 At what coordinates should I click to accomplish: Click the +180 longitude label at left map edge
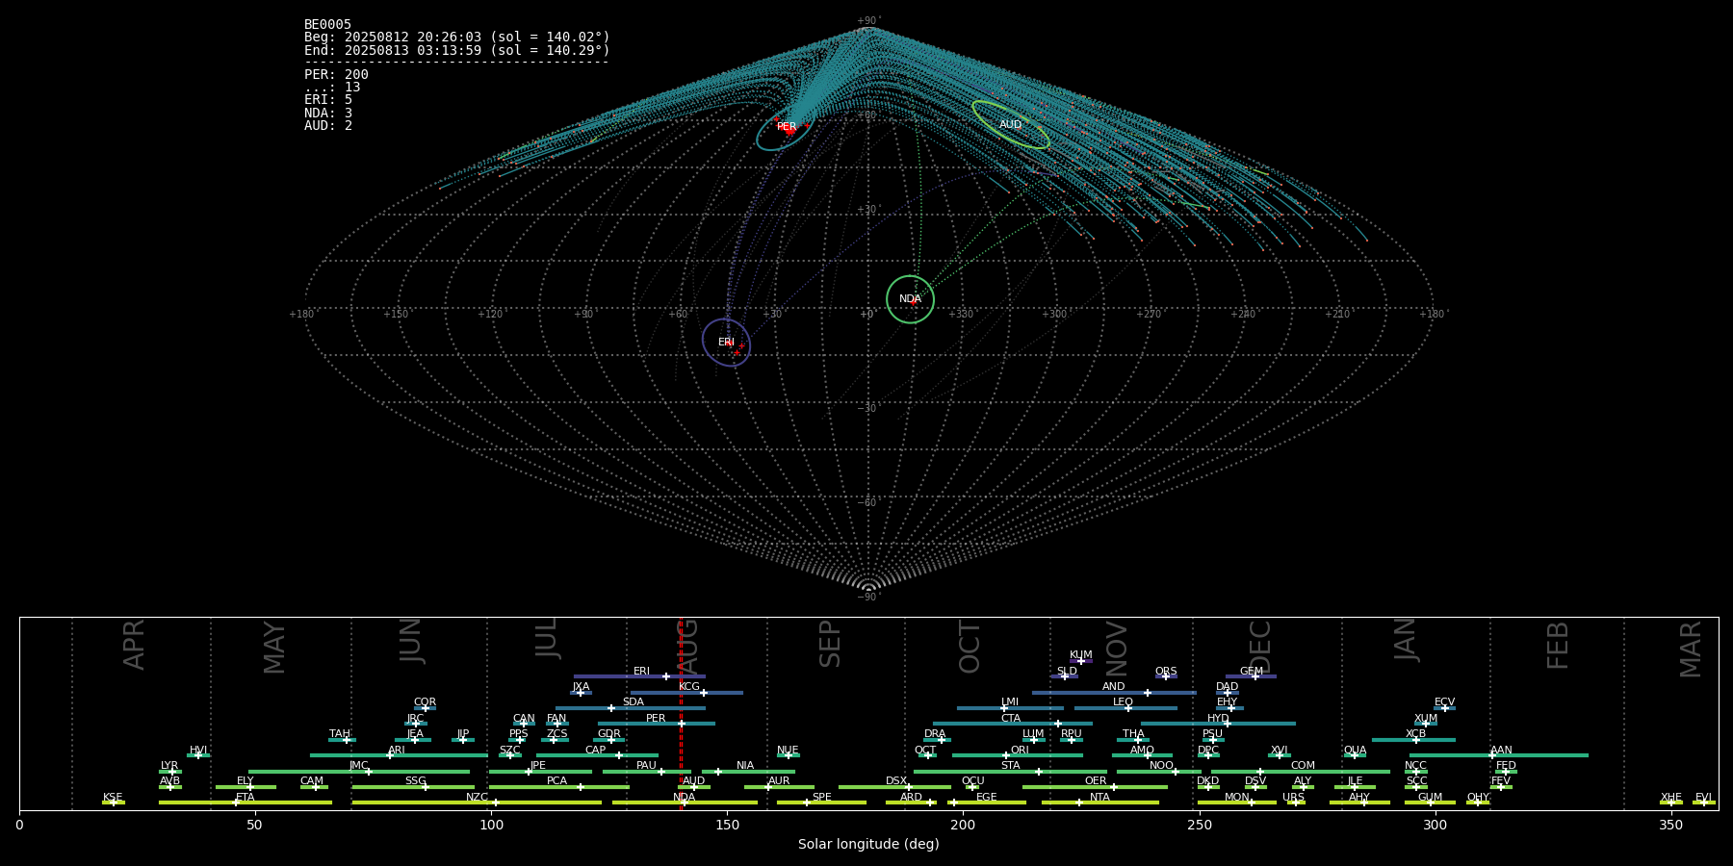pyautogui.click(x=302, y=314)
